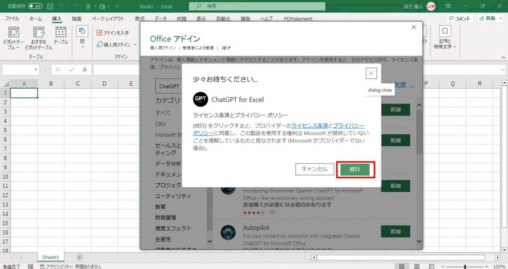Viewport: 508px width, 269px height.
Task: Switch to 管理者による管理 tab
Action: tap(198, 48)
